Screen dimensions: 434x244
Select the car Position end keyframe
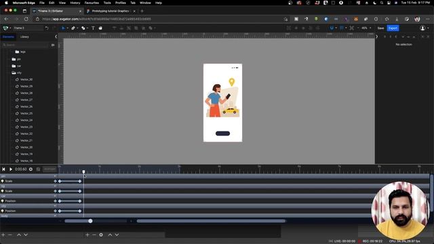pyautogui.click(x=80, y=201)
